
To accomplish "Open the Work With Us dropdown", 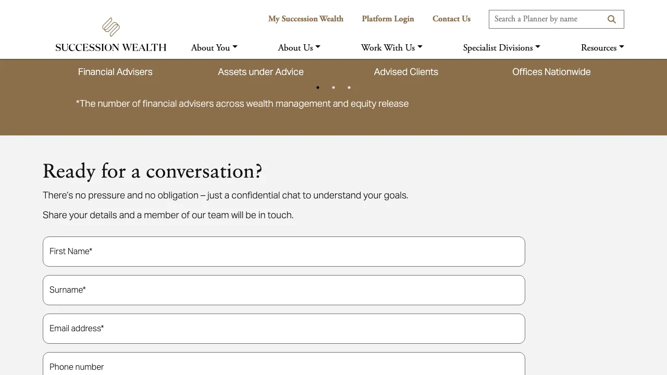I will [x=391, y=47].
